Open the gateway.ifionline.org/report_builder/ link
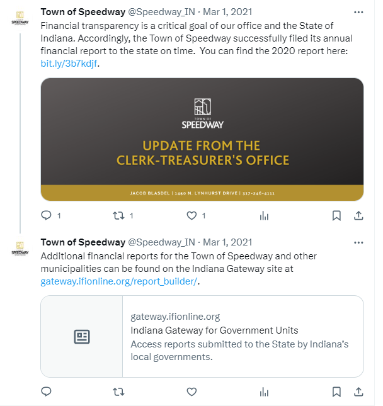This screenshot has height=406, width=383. pos(119,281)
